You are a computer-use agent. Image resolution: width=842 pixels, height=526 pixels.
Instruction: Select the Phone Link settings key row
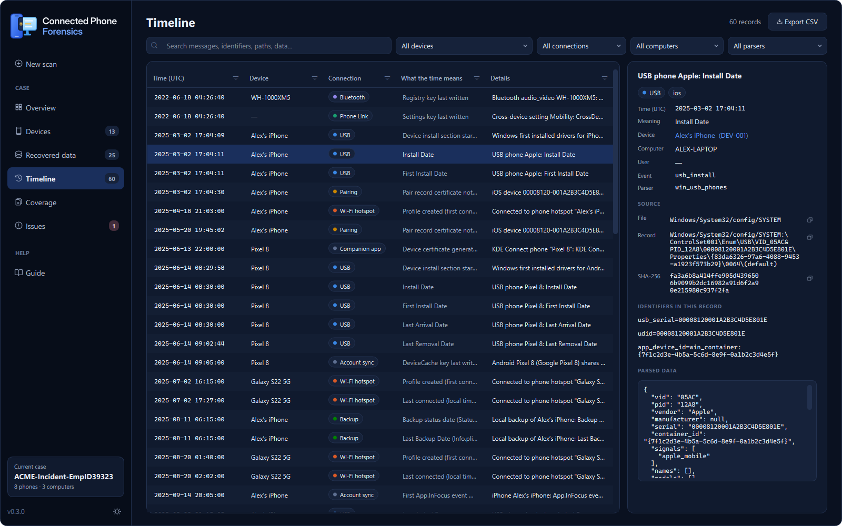380,116
